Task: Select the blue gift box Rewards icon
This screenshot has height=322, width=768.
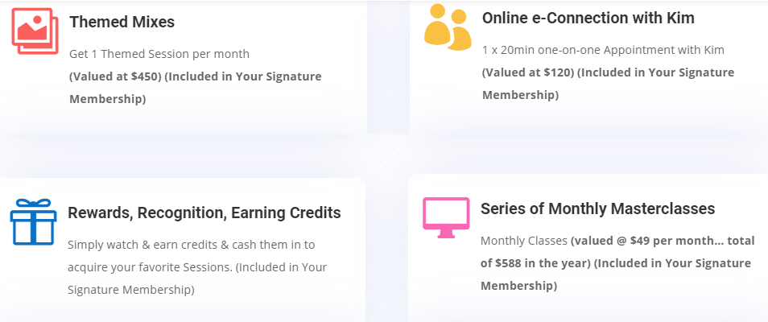Action: click(33, 222)
